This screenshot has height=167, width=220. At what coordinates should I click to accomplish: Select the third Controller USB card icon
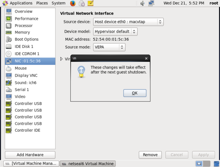9,117
